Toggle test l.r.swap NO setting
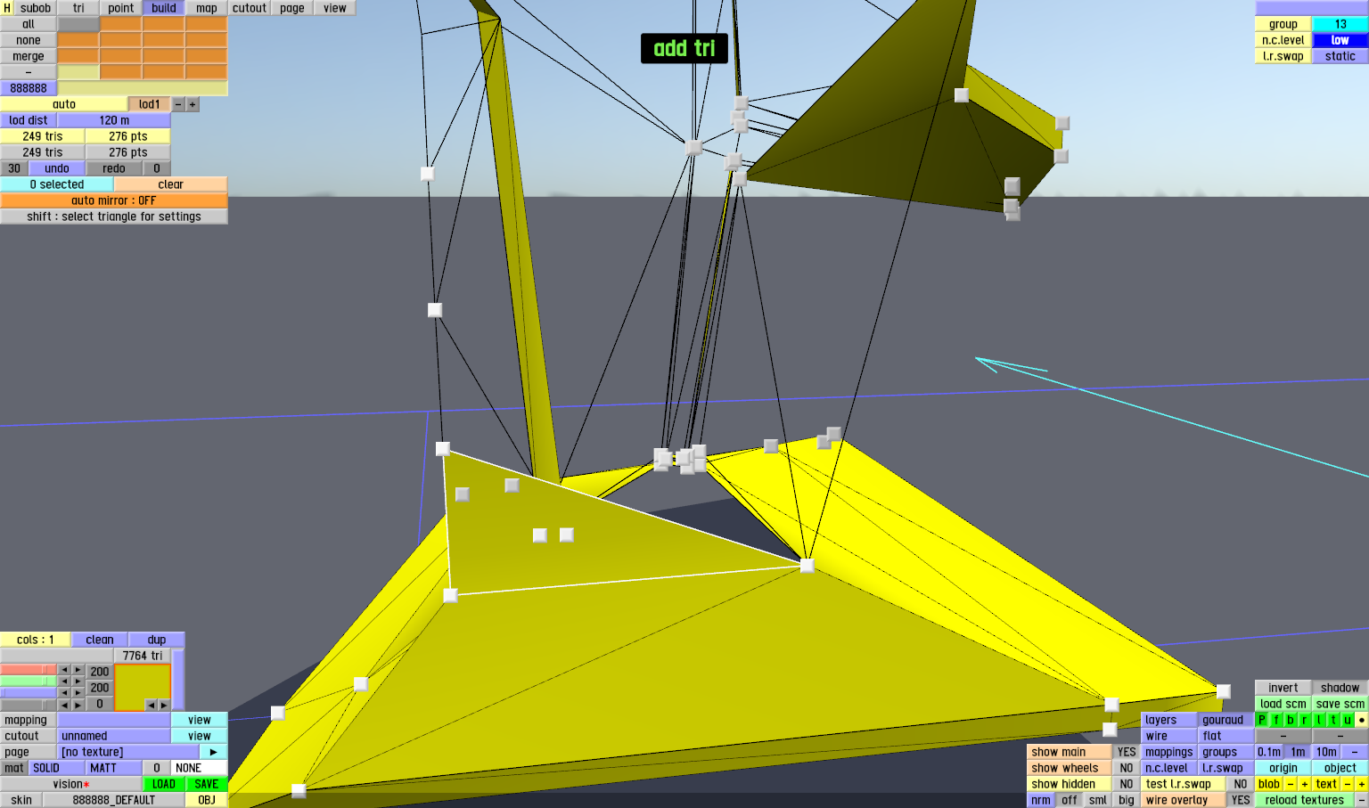 click(x=1241, y=784)
